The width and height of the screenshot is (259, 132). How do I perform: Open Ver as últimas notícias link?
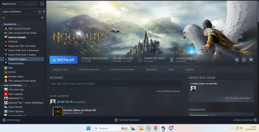tap(168, 91)
